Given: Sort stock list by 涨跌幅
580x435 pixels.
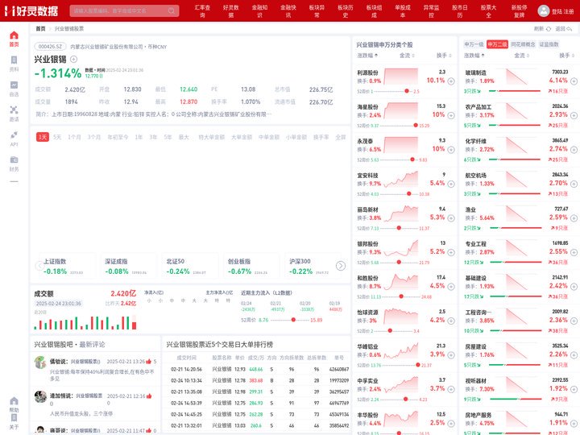Looking at the screenshot, I should (367, 56).
